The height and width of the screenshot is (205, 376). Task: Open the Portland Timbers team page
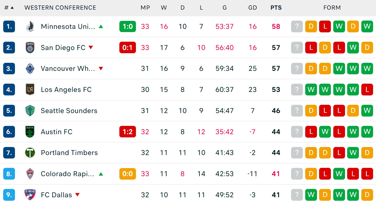(69, 153)
